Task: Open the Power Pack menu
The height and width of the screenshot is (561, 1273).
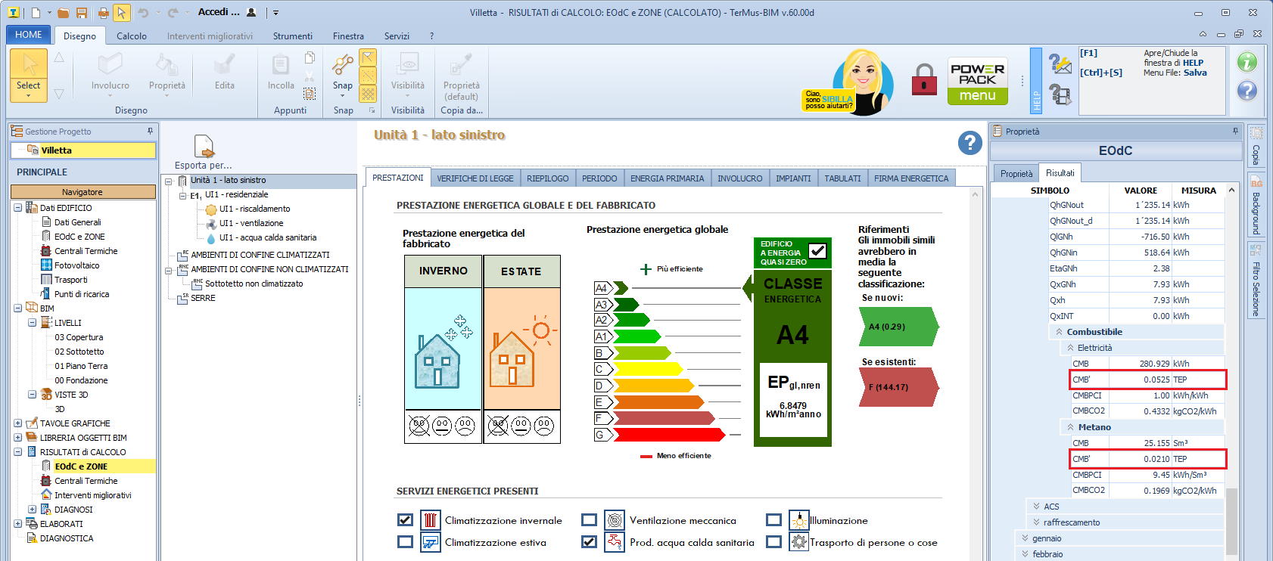Action: pyautogui.click(x=977, y=81)
